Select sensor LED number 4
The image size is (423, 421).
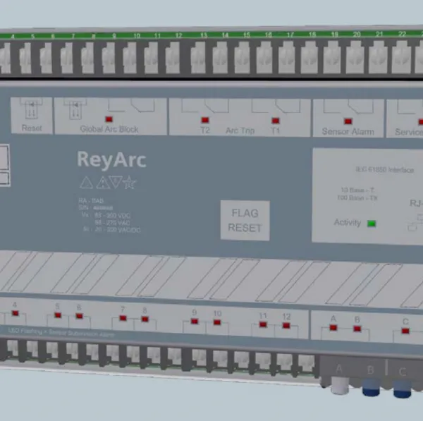click(15, 313)
